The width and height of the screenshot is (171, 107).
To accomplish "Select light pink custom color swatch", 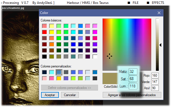I will [44, 78].
